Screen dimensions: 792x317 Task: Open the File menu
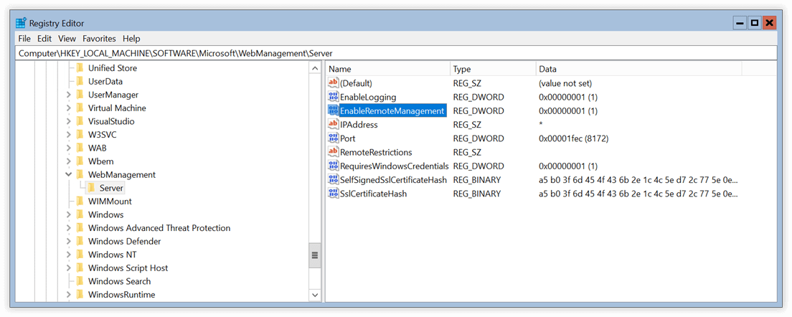pyautogui.click(x=24, y=38)
